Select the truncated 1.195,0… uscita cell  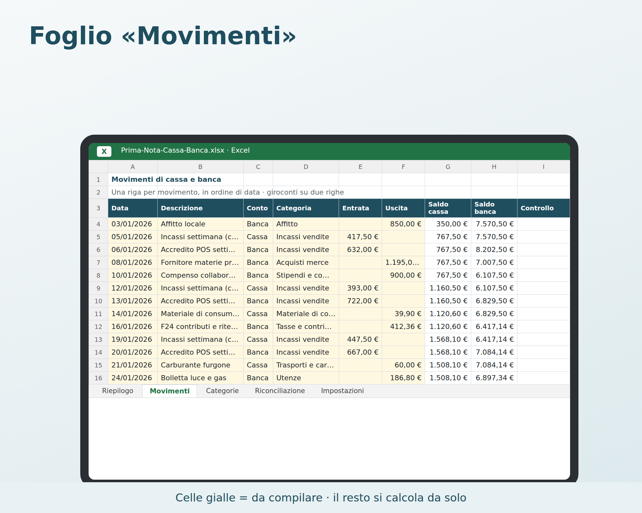[403, 263]
